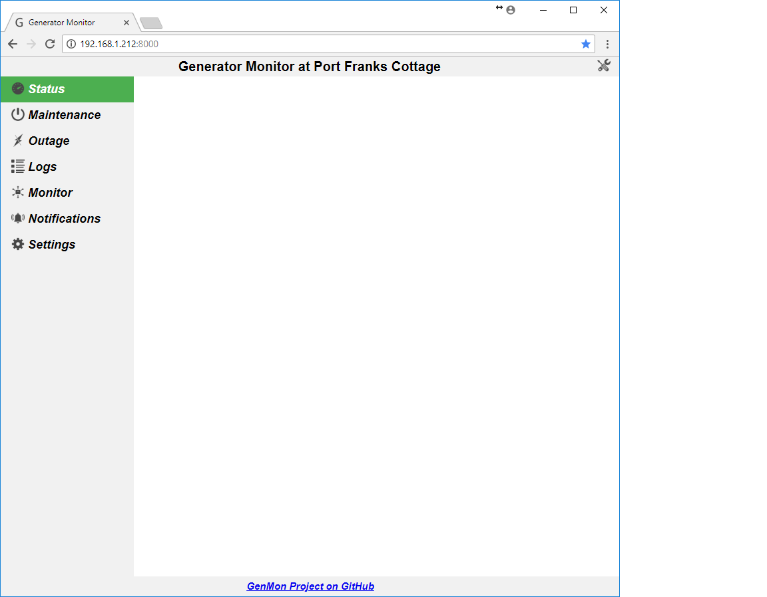Click the site info icon in address bar

(71, 44)
